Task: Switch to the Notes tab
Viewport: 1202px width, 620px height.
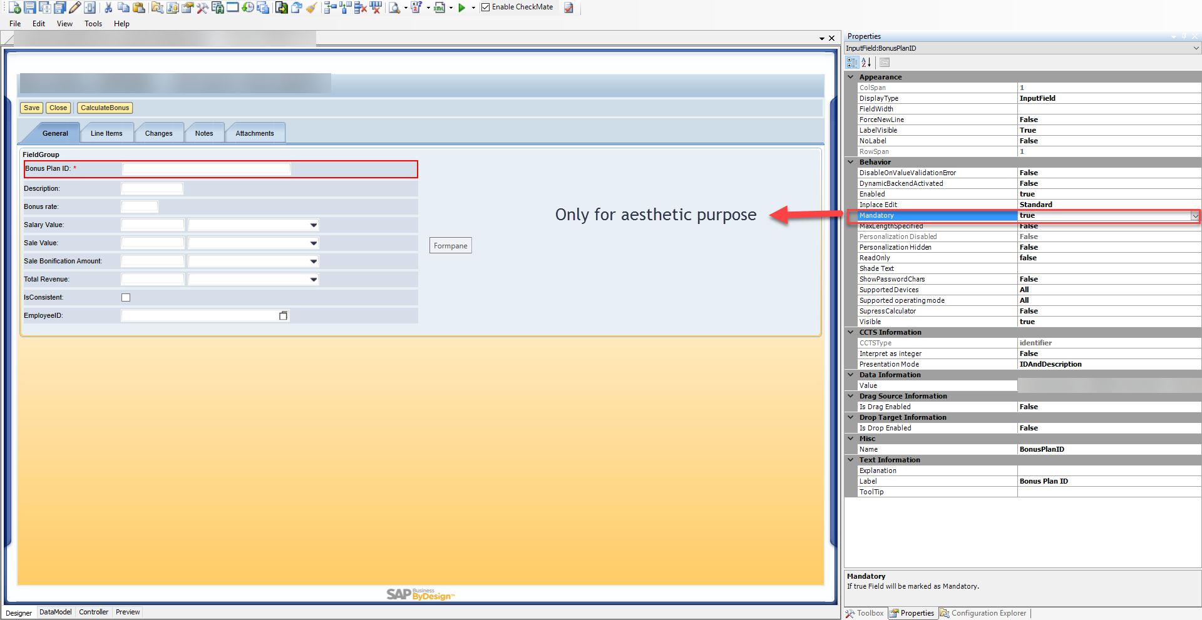Action: 204,133
